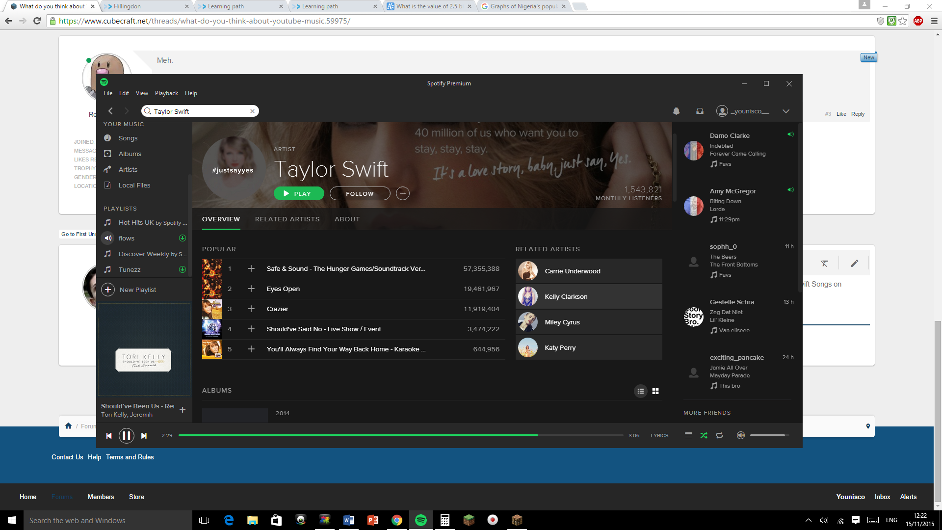
Task: Open the Tori Kelly album artwork
Action: [x=144, y=349]
